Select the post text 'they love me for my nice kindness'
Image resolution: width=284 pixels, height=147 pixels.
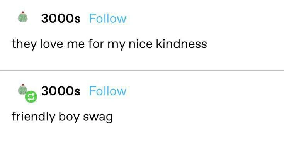click(109, 44)
